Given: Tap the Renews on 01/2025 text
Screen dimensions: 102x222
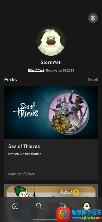Looking at the screenshot, I should click(x=60, y=70).
